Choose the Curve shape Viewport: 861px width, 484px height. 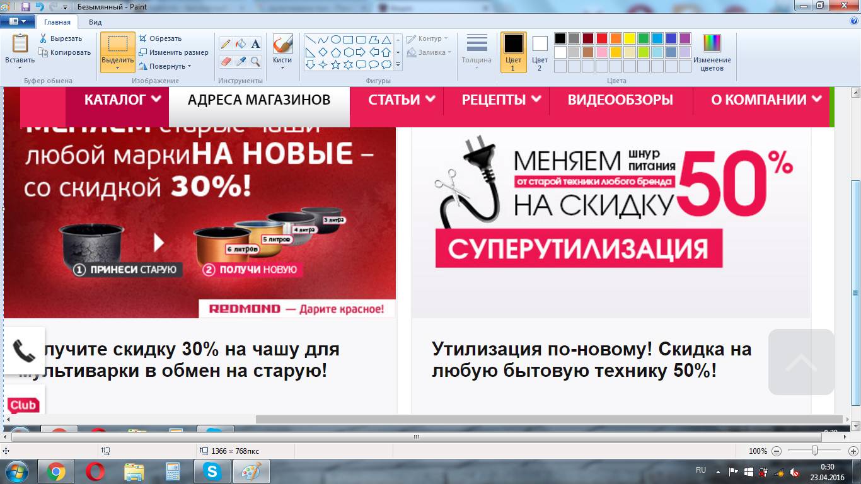pyautogui.click(x=323, y=39)
